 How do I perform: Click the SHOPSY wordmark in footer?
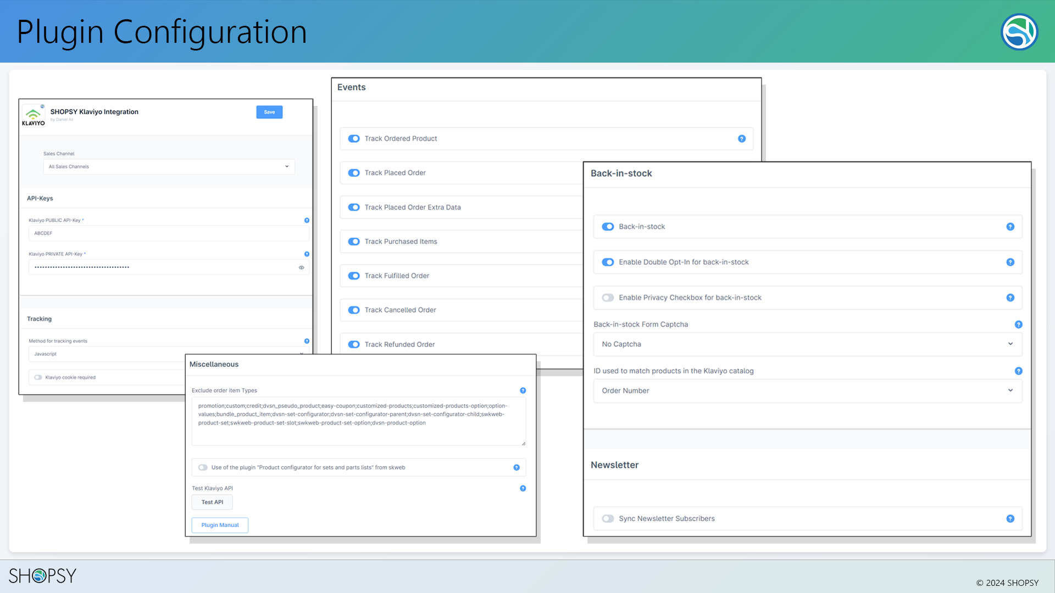coord(42,575)
